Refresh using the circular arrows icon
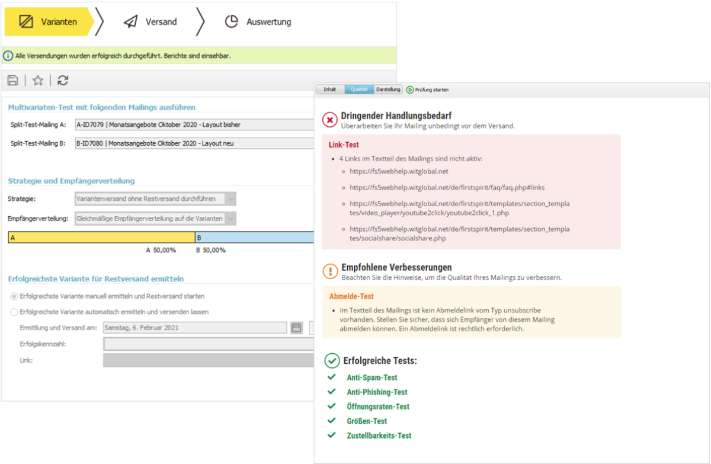 point(63,80)
